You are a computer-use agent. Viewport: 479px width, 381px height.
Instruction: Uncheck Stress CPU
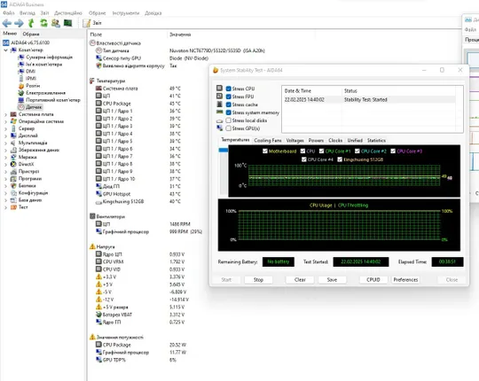coord(228,89)
